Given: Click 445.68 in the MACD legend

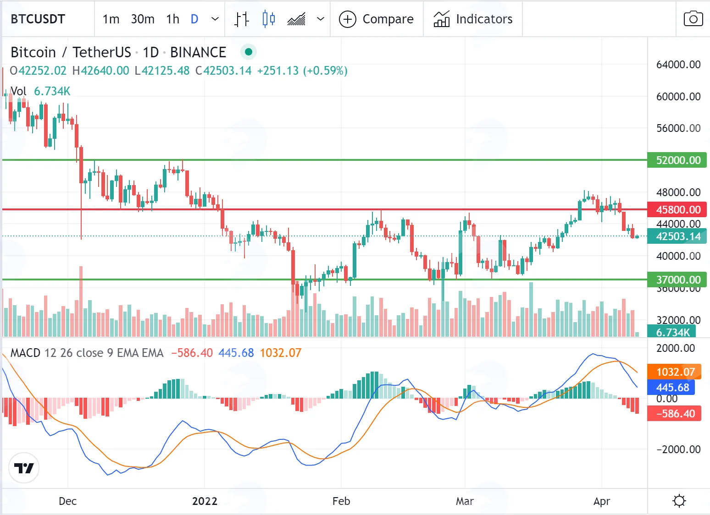Looking at the screenshot, I should pyautogui.click(x=236, y=353).
